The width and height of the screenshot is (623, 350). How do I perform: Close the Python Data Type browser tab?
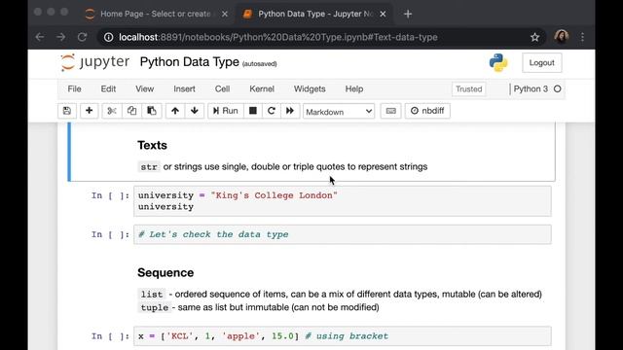pos(383,14)
